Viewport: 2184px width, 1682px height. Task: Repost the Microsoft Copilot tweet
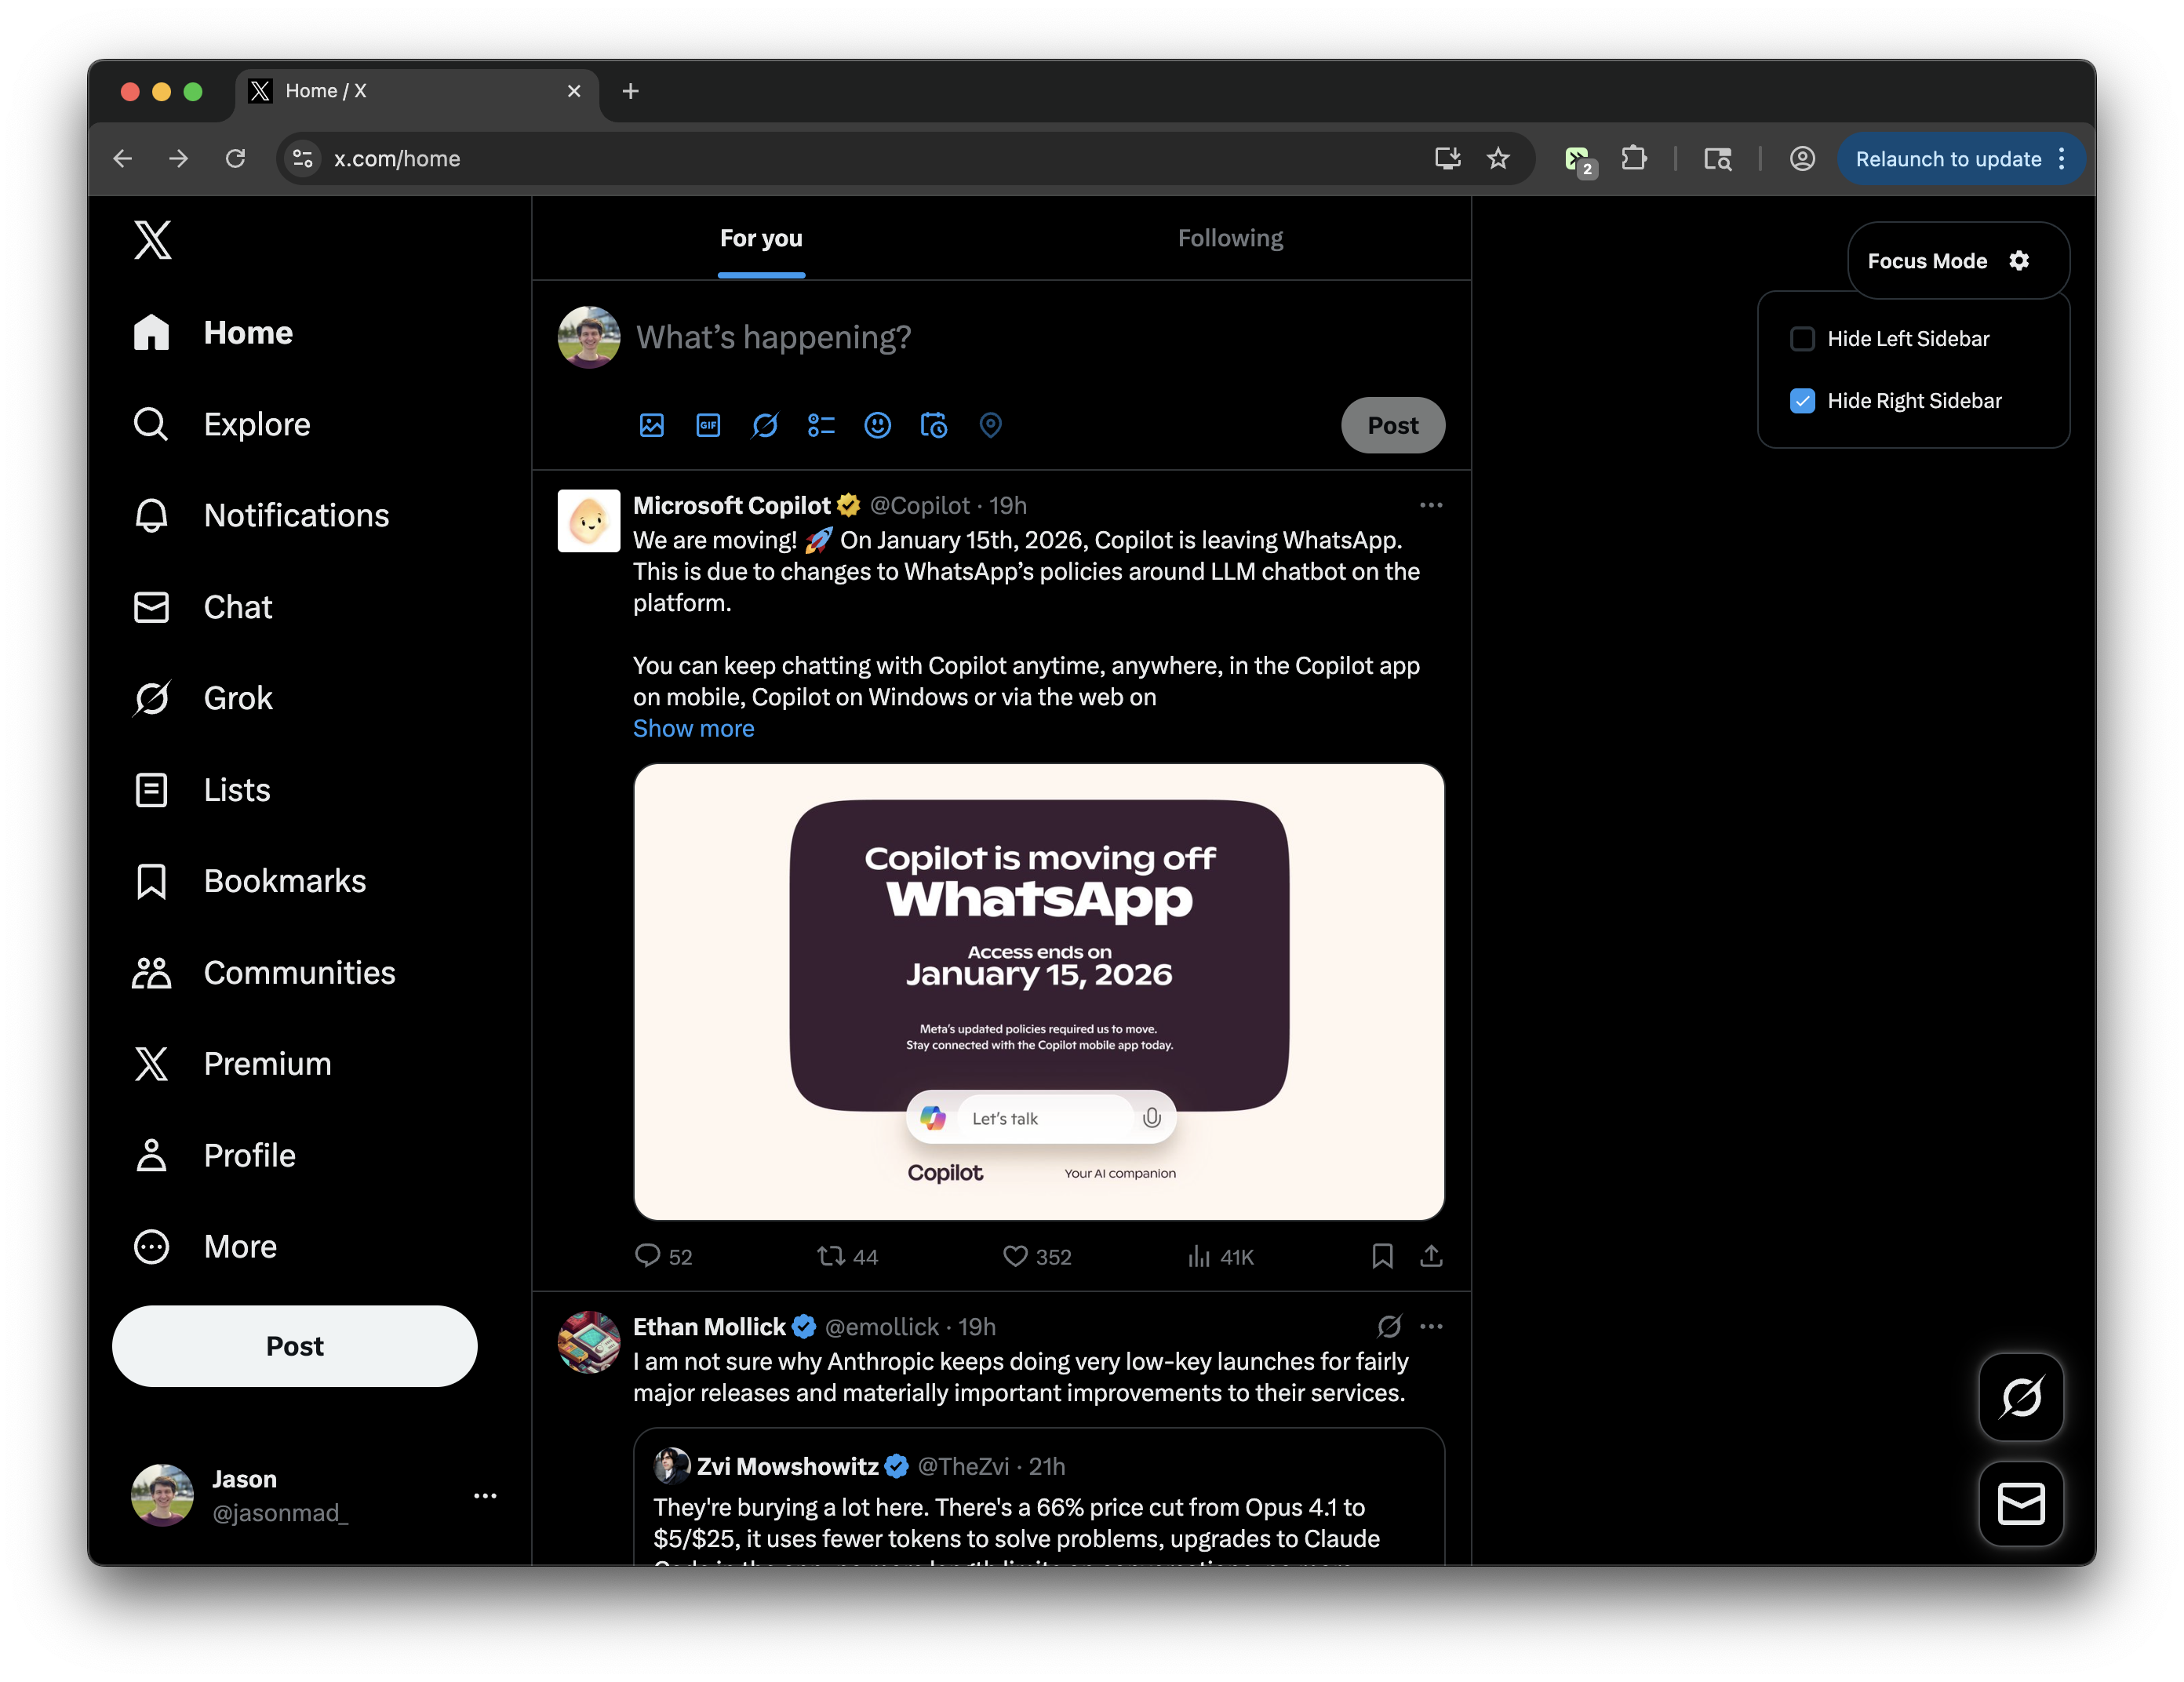click(831, 1256)
